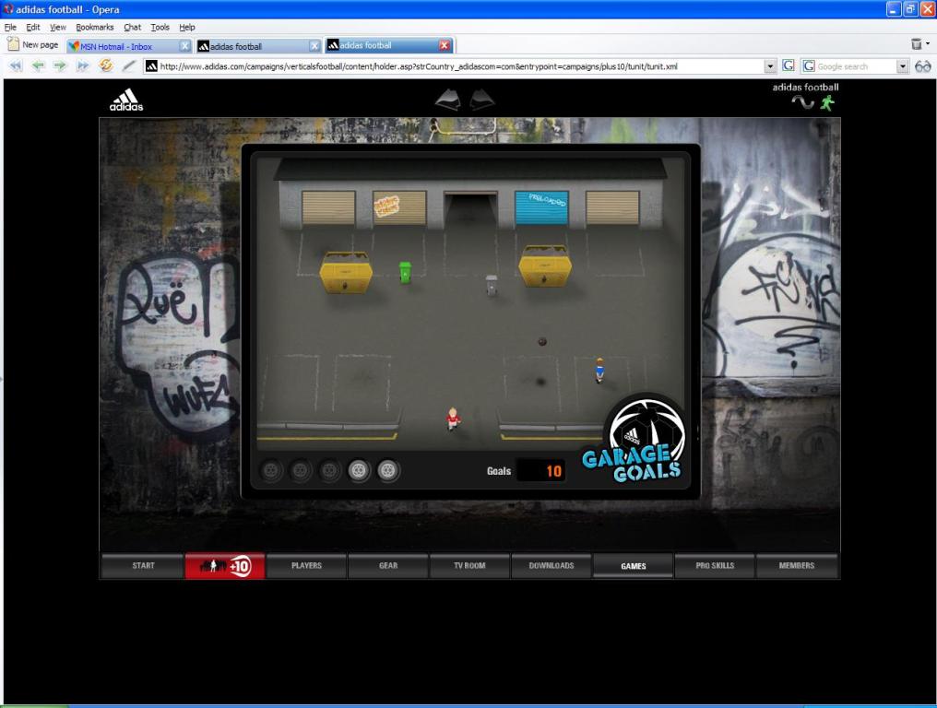Image resolution: width=937 pixels, height=708 pixels.
Task: Click the adidas logo in the page header
Action: [126, 100]
